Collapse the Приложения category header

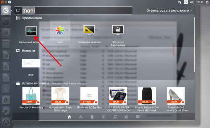(32, 18)
